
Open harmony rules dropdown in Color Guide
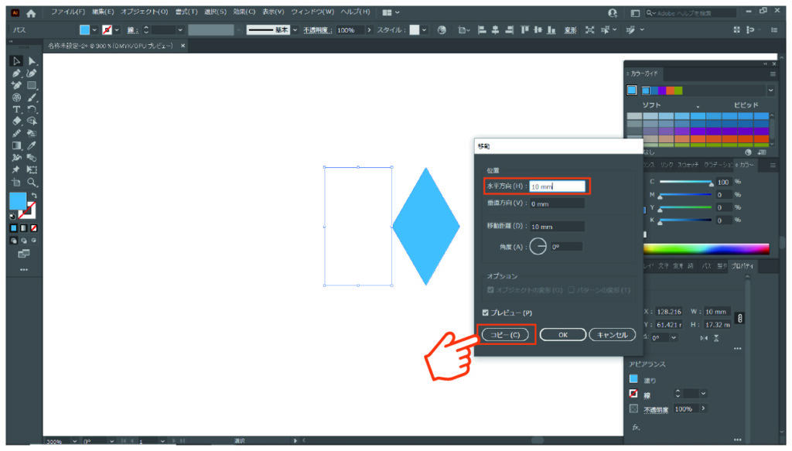click(x=771, y=91)
